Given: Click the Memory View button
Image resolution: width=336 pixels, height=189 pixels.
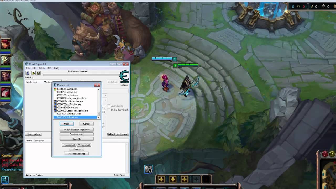Looking at the screenshot, I should tap(33, 134).
